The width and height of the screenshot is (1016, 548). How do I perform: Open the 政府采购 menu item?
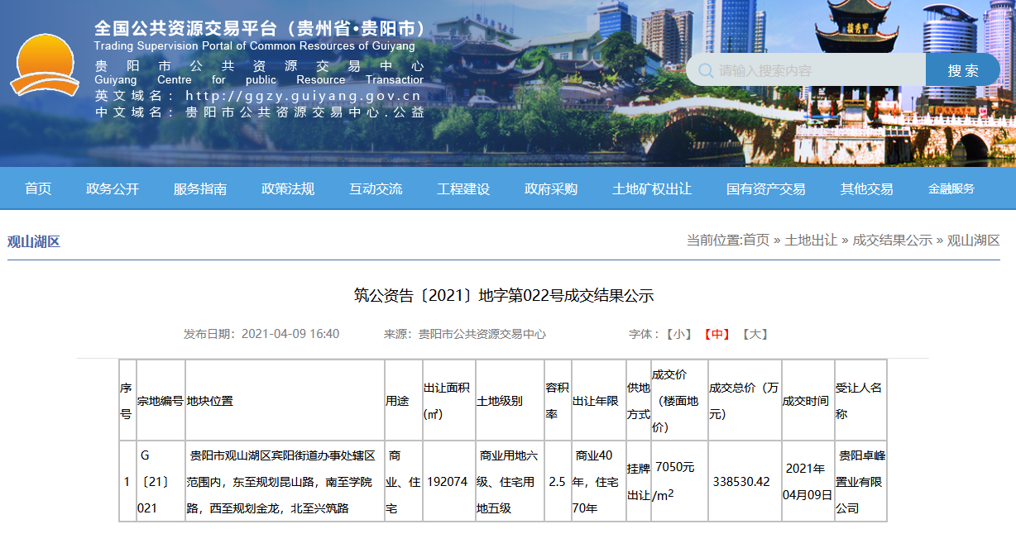click(x=551, y=188)
